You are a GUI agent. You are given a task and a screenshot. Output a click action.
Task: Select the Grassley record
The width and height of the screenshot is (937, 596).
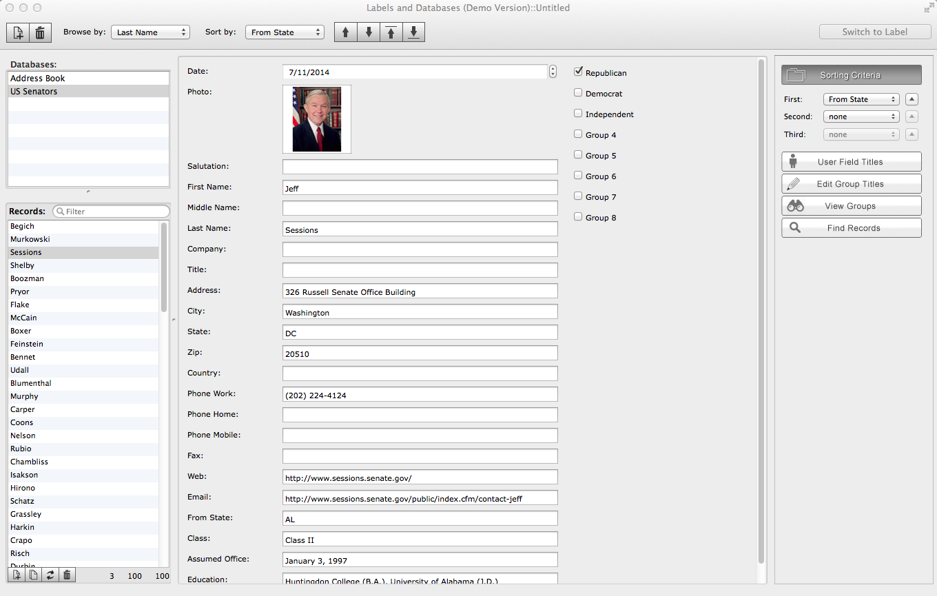[x=83, y=514]
